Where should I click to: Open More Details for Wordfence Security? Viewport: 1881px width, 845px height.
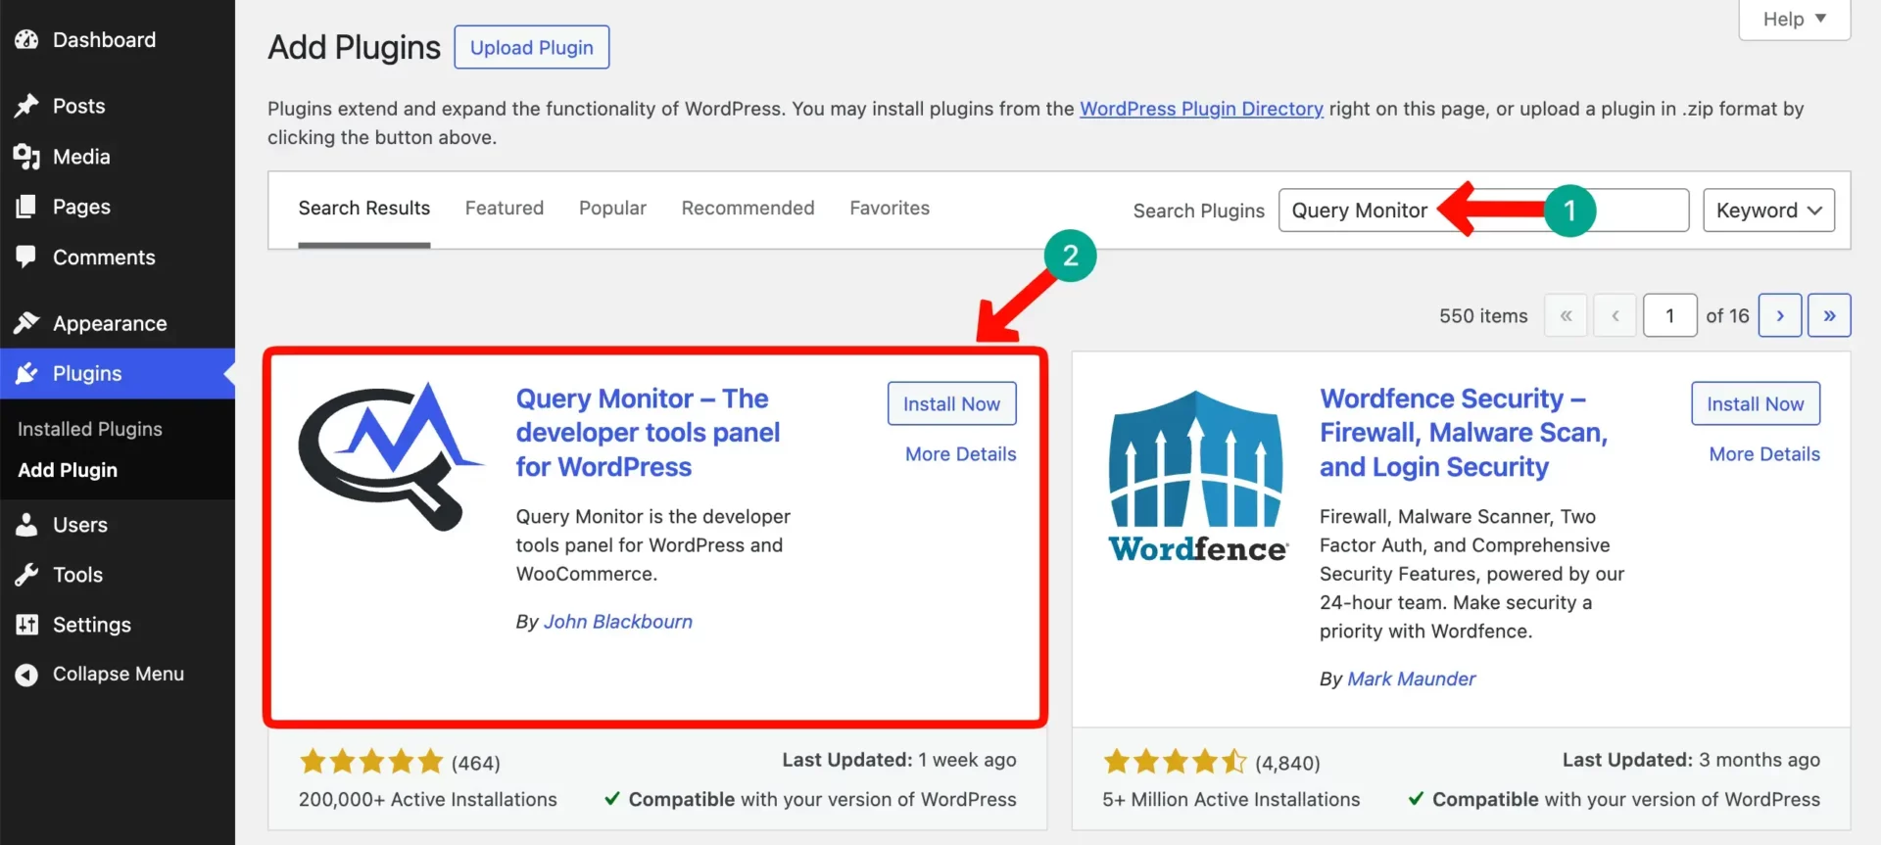click(x=1764, y=454)
